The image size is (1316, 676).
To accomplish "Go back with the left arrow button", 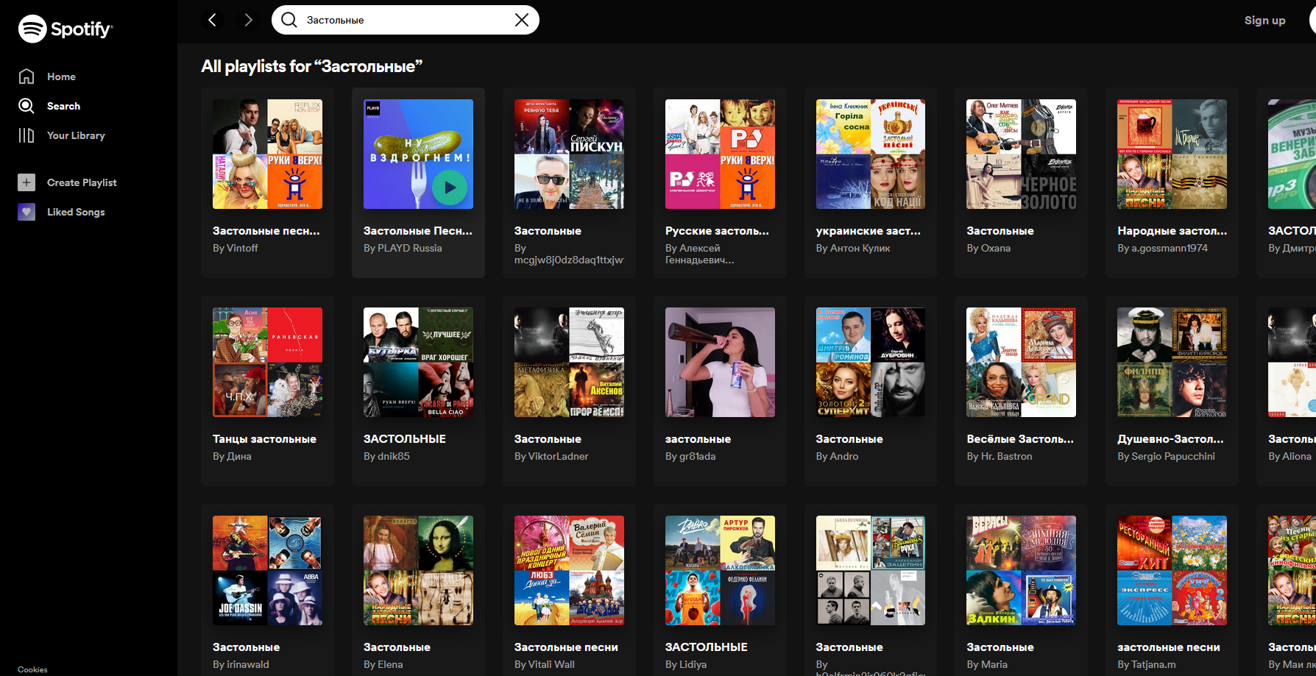I will pos(213,20).
